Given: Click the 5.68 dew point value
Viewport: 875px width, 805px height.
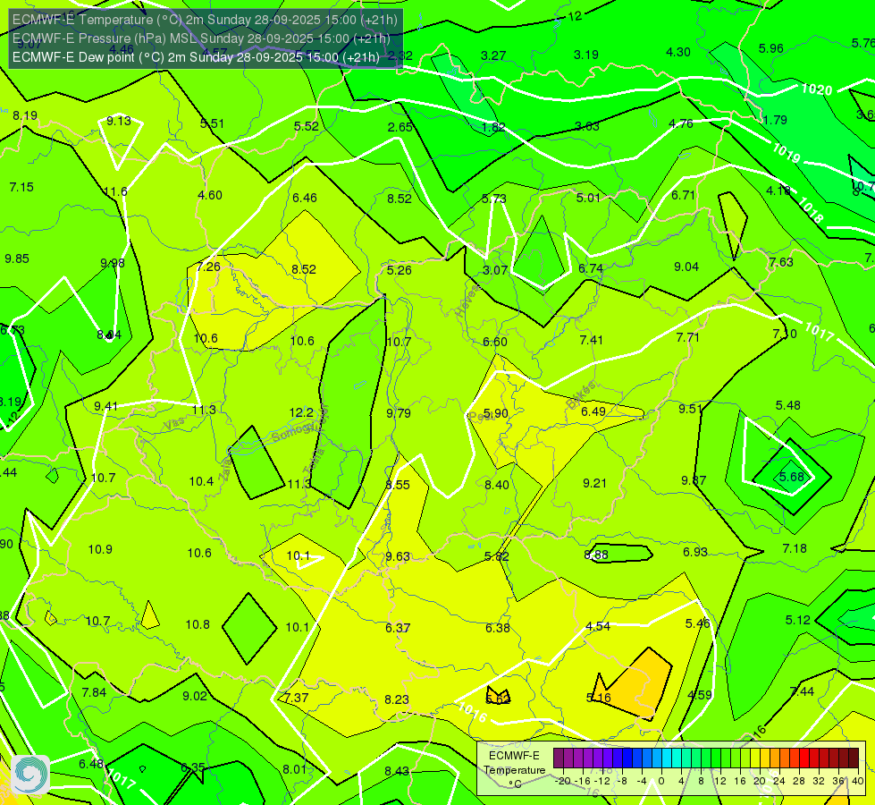Looking at the screenshot, I should [x=792, y=477].
